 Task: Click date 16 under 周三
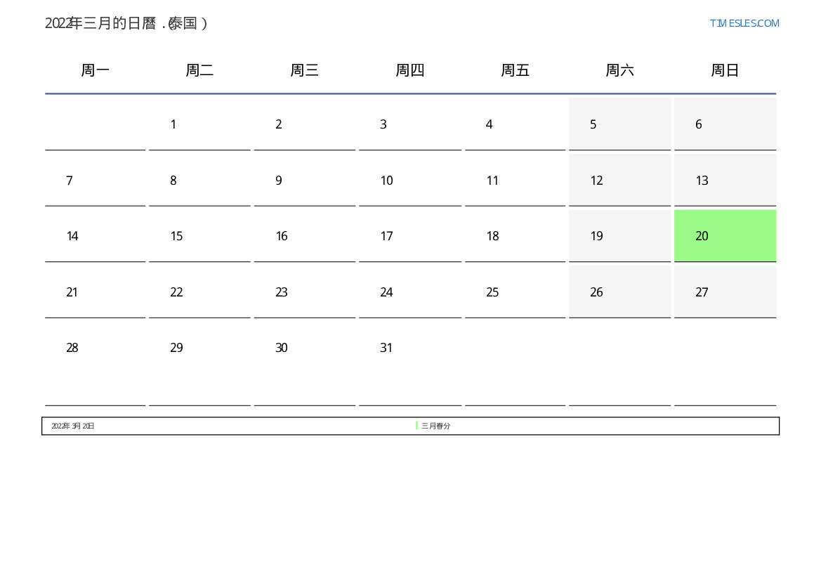[x=304, y=236]
